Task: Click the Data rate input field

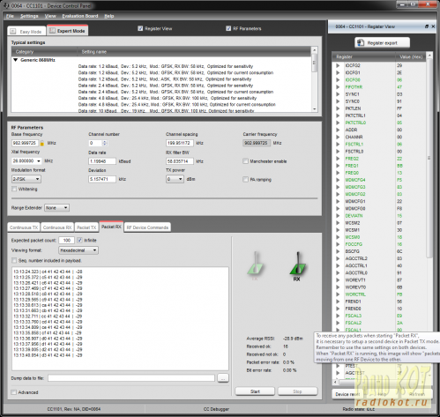Action: click(x=102, y=161)
